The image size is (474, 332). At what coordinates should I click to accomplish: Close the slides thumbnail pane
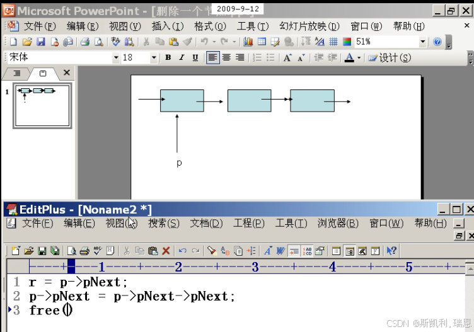point(67,72)
